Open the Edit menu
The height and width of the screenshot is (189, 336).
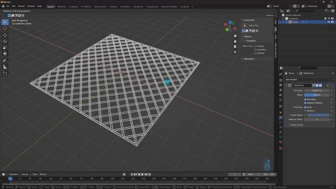pyautogui.click(x=14, y=6)
